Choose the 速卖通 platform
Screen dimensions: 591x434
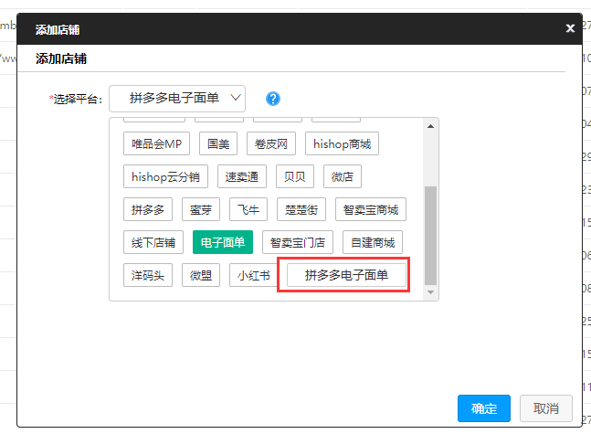point(241,176)
